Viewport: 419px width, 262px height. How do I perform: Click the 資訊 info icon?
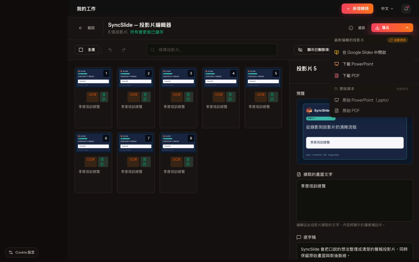pos(351,28)
